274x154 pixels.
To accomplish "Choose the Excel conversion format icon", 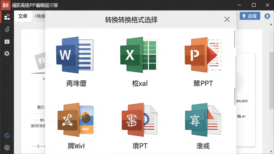I will point(139,55).
